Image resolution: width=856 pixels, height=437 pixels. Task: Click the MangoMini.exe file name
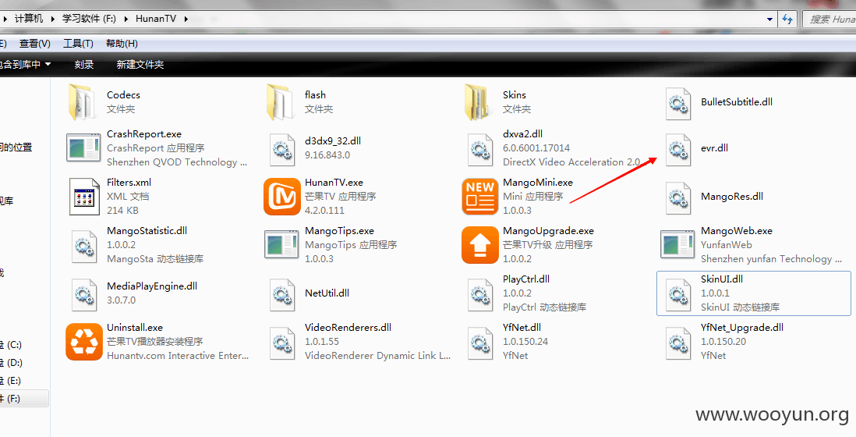[x=538, y=183]
